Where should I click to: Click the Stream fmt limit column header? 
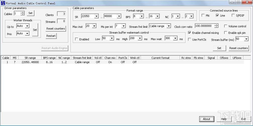point(82,58)
